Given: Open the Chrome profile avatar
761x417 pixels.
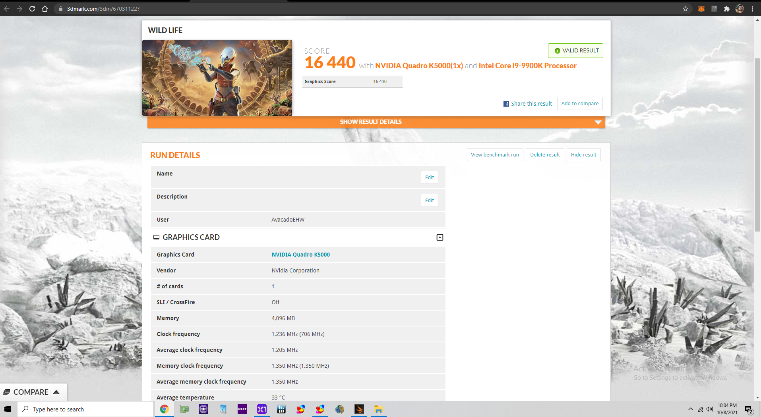Looking at the screenshot, I should click(x=740, y=9).
